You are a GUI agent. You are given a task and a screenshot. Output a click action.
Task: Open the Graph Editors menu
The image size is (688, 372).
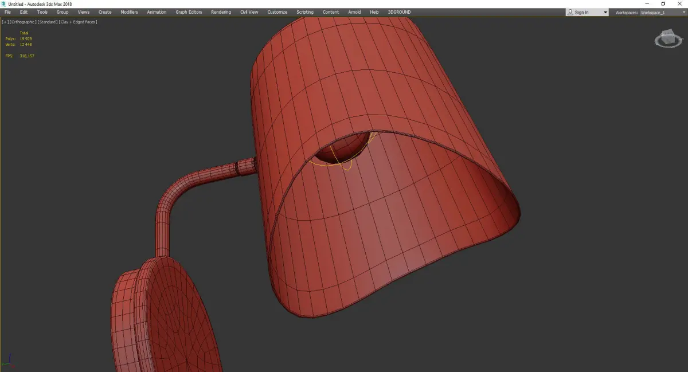tap(189, 12)
